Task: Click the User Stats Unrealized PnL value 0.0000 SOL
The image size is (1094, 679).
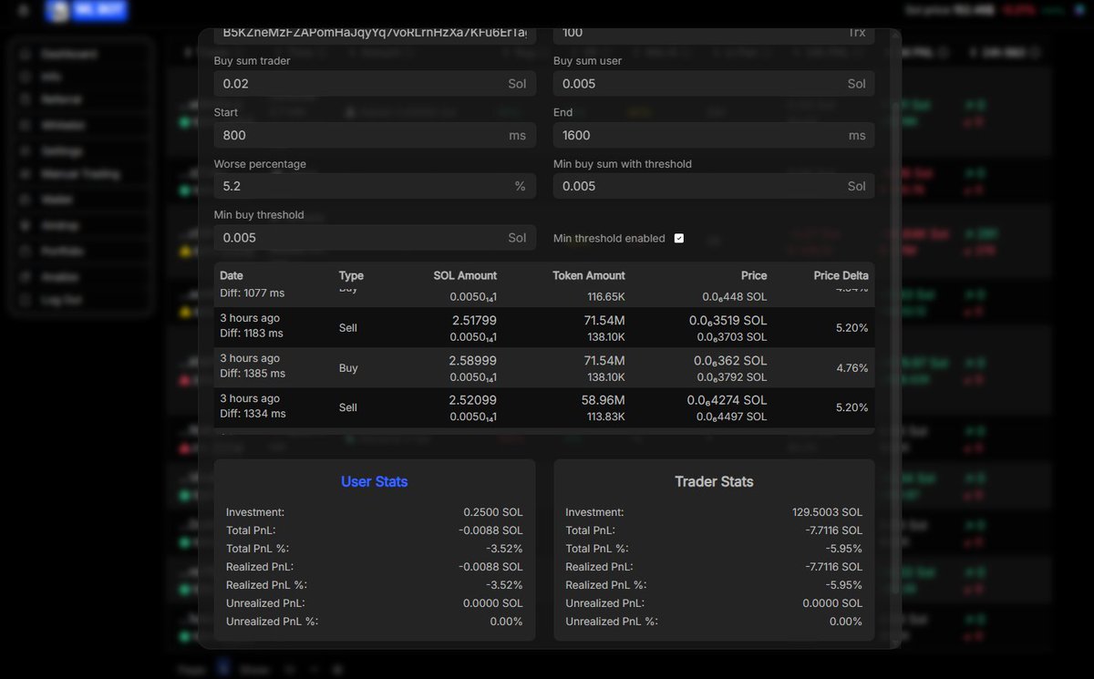Action: click(492, 603)
